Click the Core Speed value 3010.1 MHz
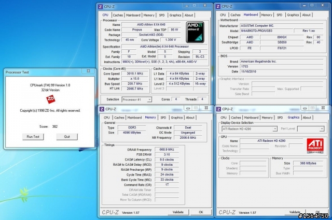332x220 pixels. (x=135, y=74)
